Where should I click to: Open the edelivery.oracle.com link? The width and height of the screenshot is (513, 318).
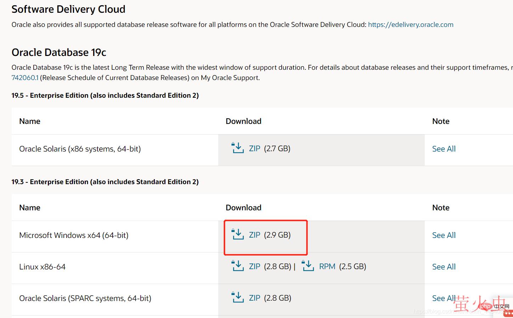click(x=411, y=24)
